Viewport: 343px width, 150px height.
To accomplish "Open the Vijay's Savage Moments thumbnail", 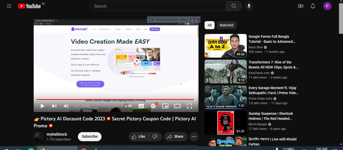I will coord(226,97).
